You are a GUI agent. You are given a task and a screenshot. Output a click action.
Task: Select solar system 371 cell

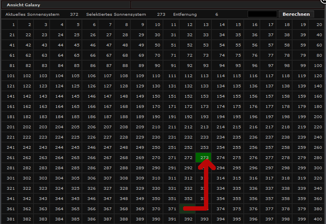click(171, 209)
